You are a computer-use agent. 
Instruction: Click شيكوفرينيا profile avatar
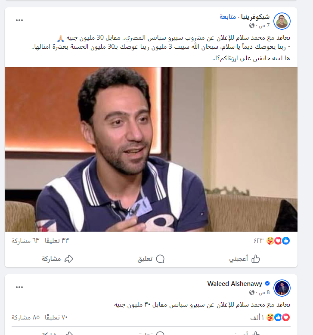pos(282,21)
